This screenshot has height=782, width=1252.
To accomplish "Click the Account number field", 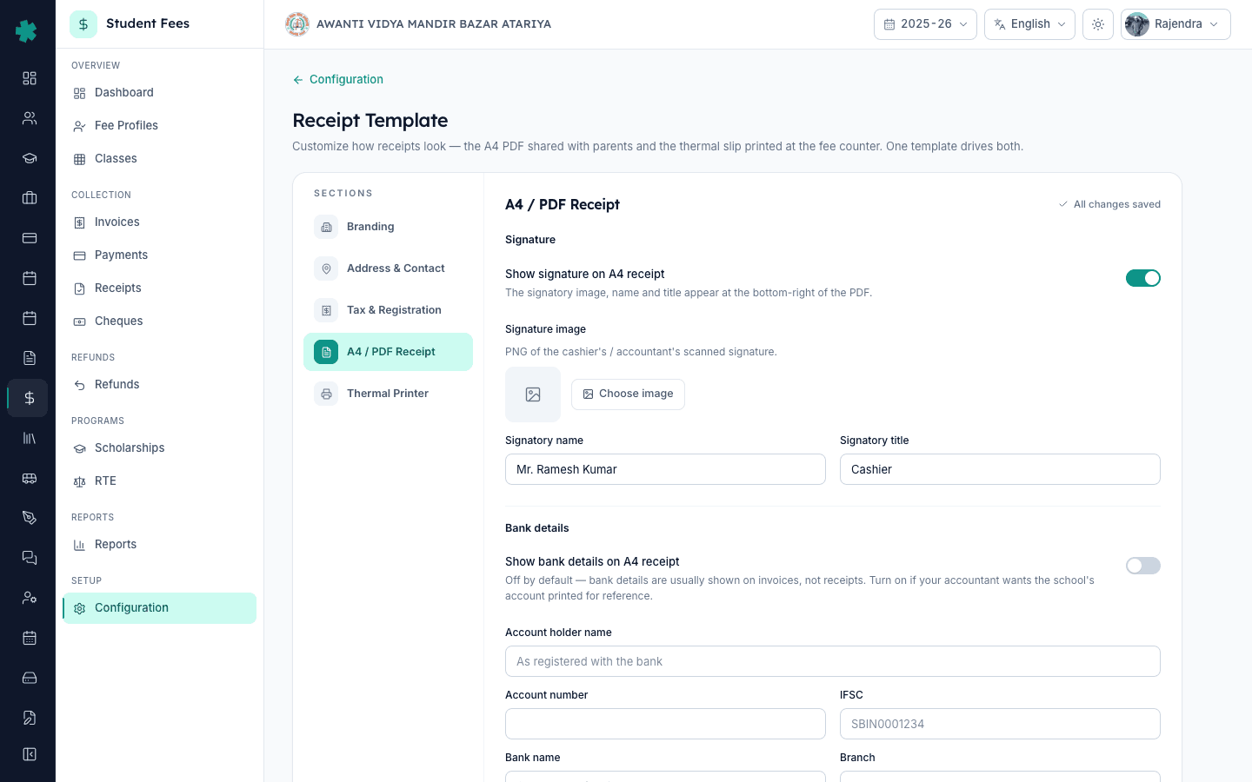I will (x=665, y=724).
